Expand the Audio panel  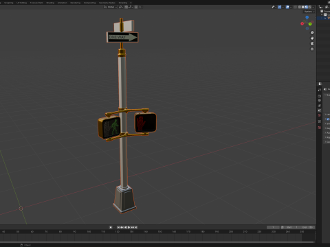coord(327,132)
